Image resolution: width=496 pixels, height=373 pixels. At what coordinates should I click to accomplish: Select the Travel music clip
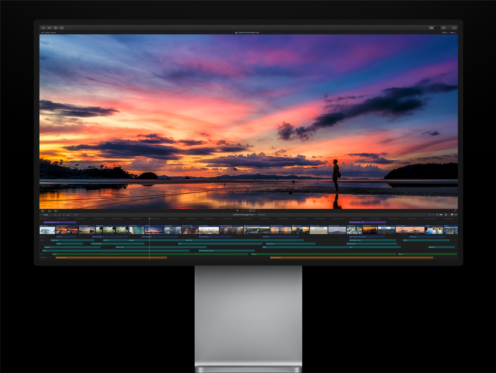(150, 254)
